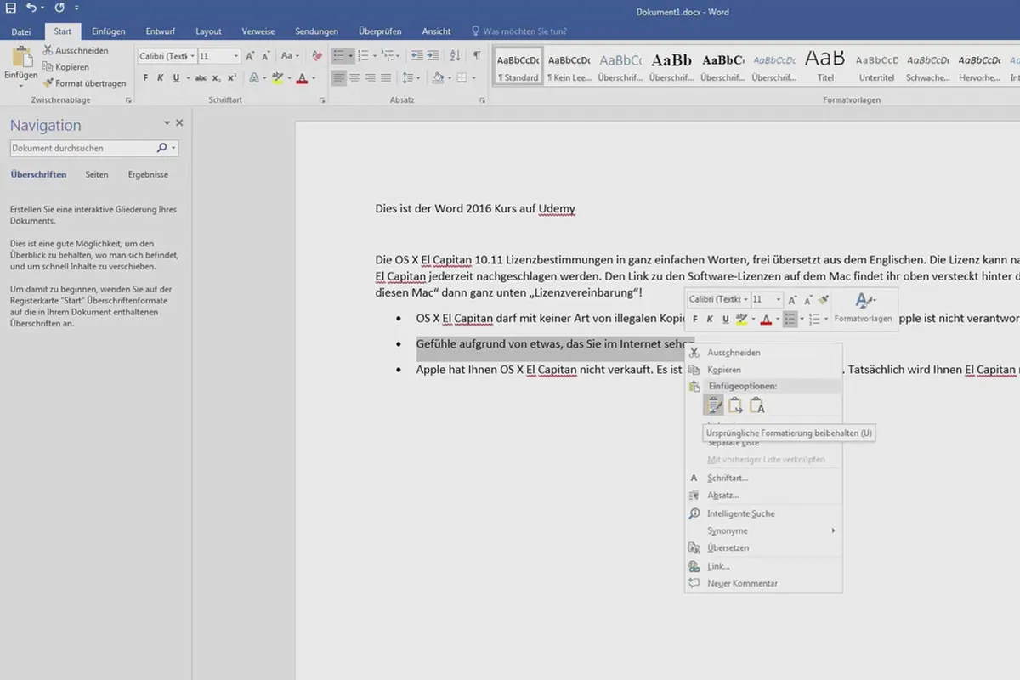Toggle italic (K) in the ribbon

point(161,78)
